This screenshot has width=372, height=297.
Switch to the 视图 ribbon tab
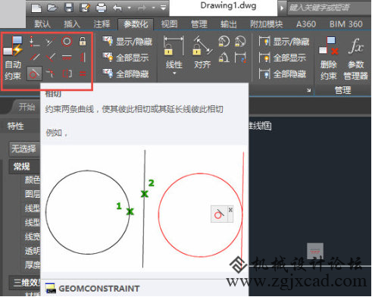pos(169,24)
